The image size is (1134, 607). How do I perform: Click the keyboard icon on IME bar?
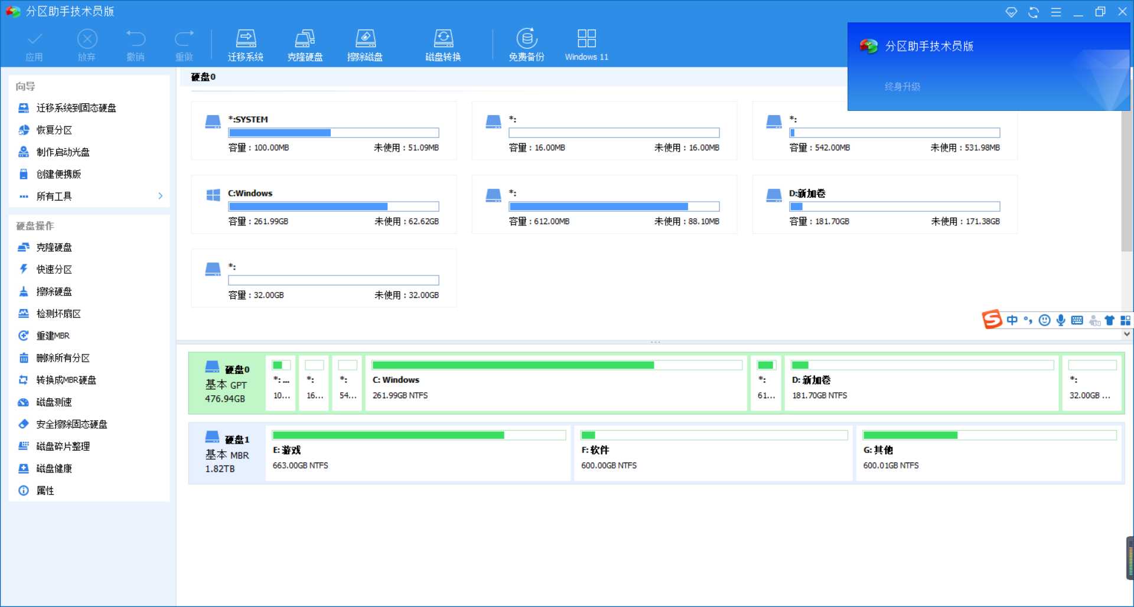pyautogui.click(x=1077, y=320)
